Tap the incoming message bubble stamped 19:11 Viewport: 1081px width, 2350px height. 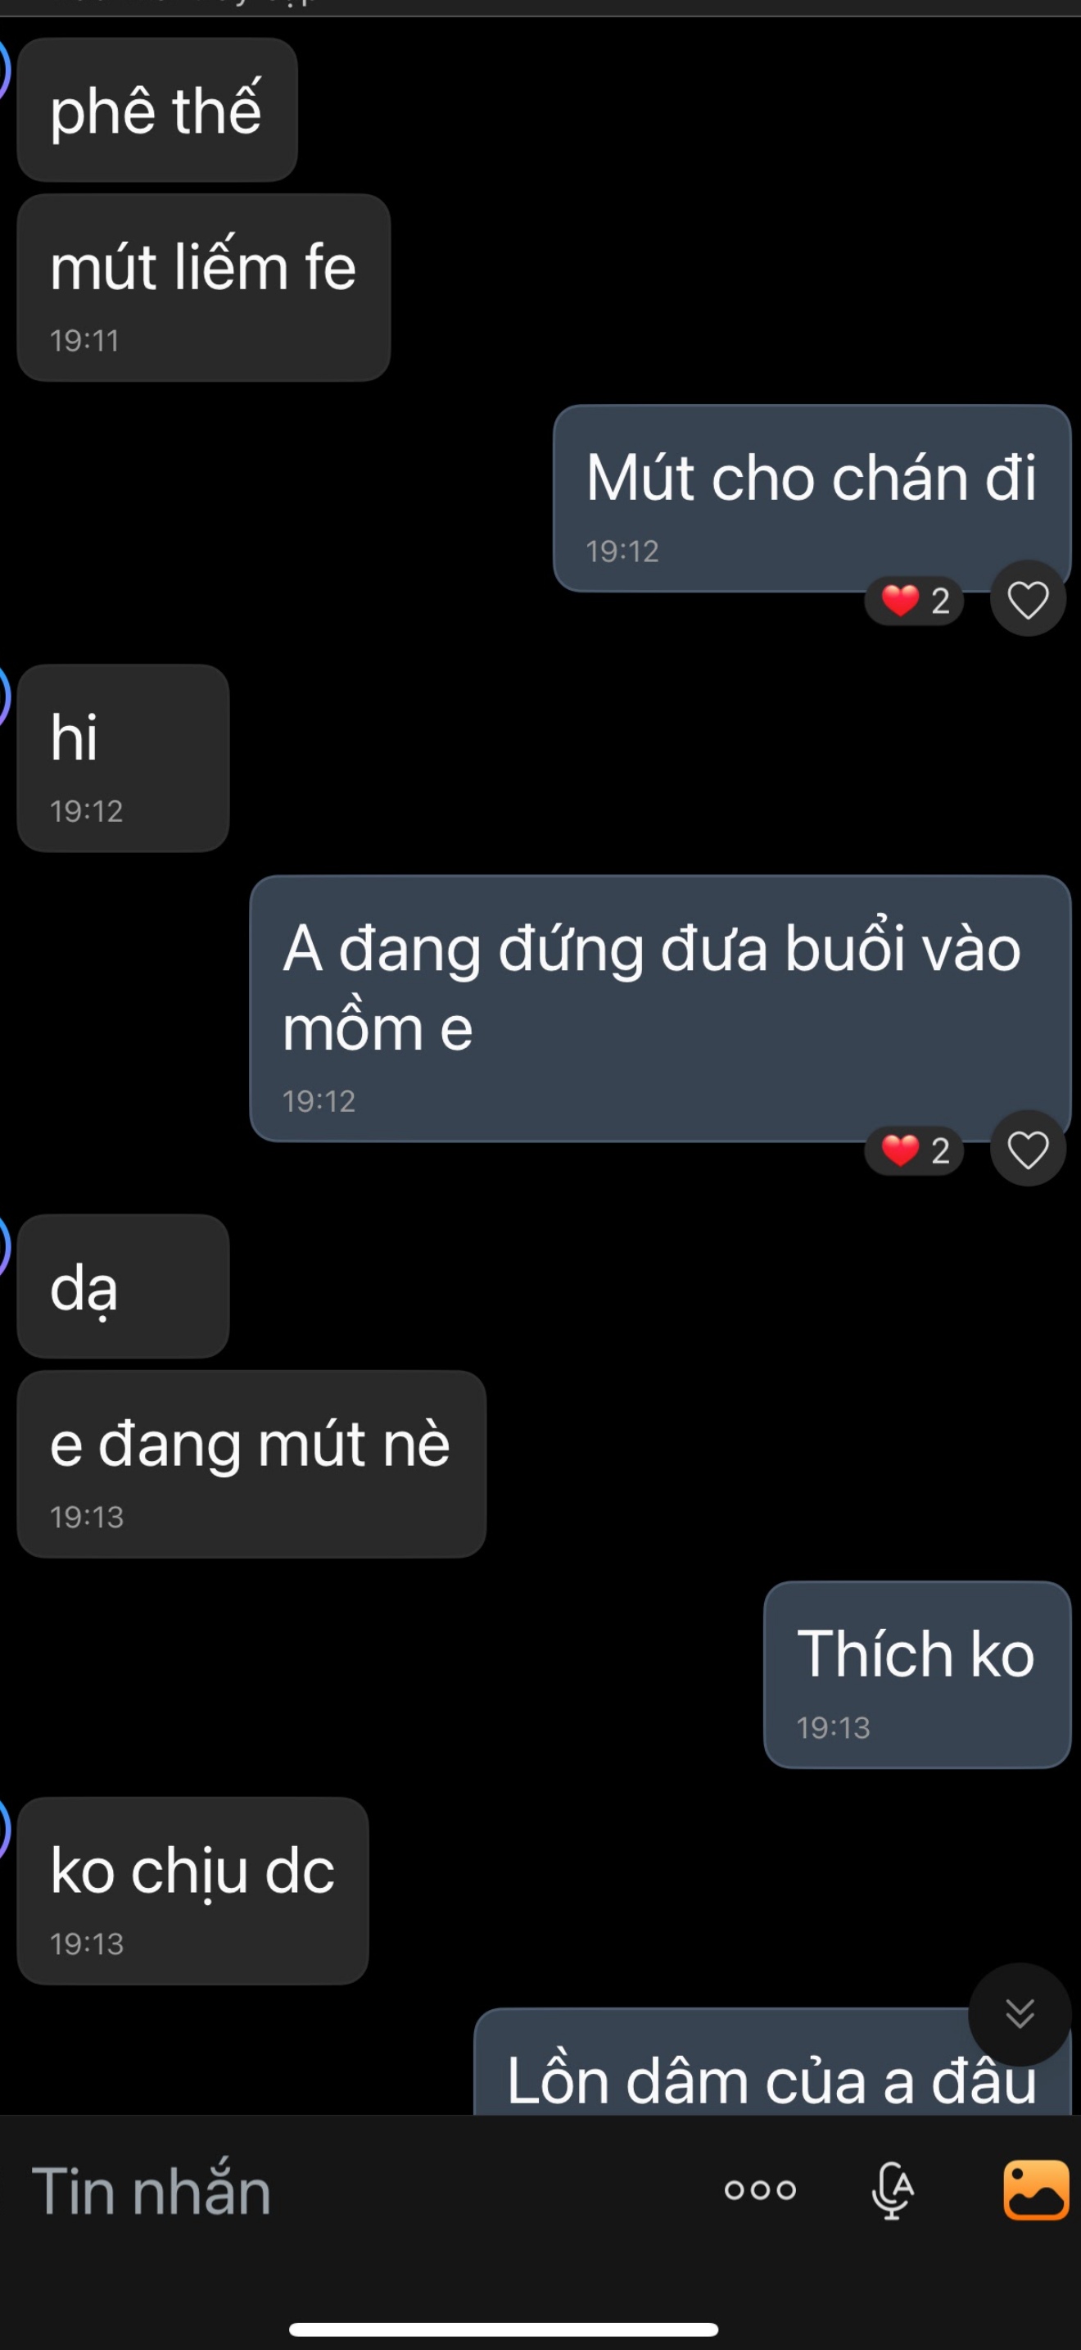click(203, 287)
